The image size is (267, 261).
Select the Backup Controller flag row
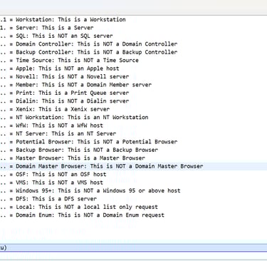click(x=88, y=52)
